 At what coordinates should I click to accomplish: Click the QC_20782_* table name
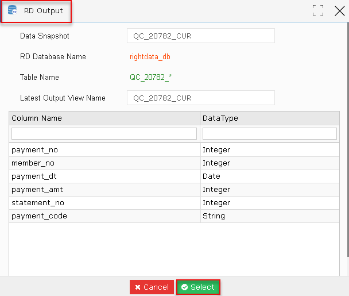tap(150, 77)
